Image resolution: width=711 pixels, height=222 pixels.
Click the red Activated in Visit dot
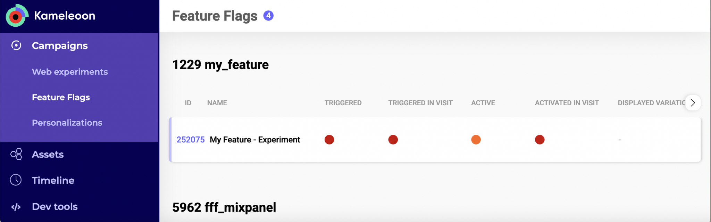click(x=540, y=140)
